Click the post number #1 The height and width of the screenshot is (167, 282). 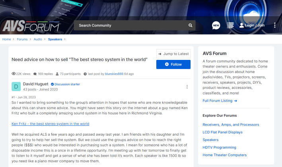point(13,97)
